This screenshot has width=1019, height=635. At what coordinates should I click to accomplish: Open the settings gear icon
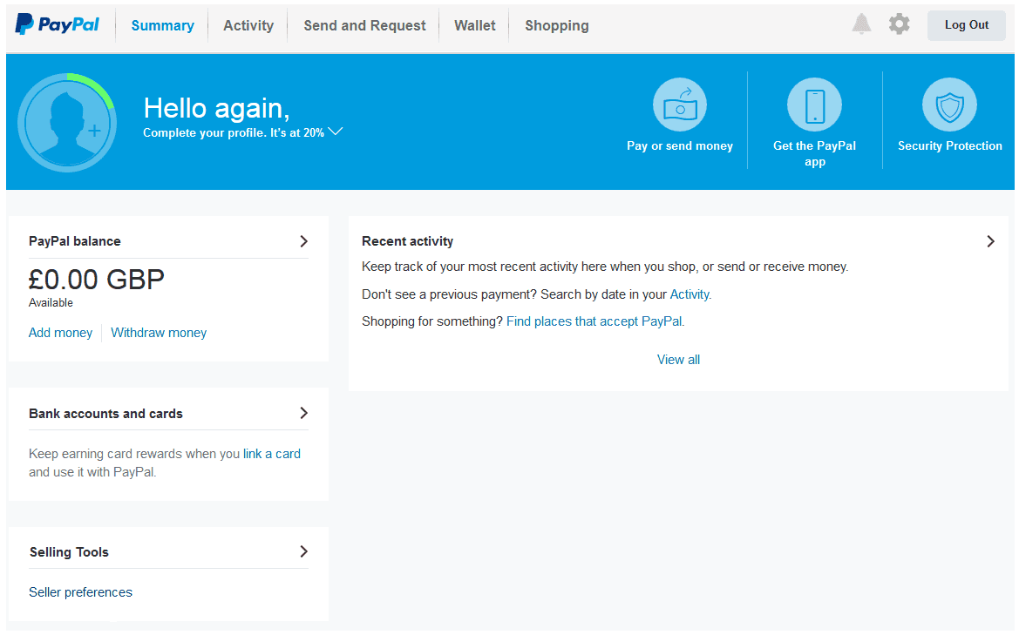(x=900, y=24)
